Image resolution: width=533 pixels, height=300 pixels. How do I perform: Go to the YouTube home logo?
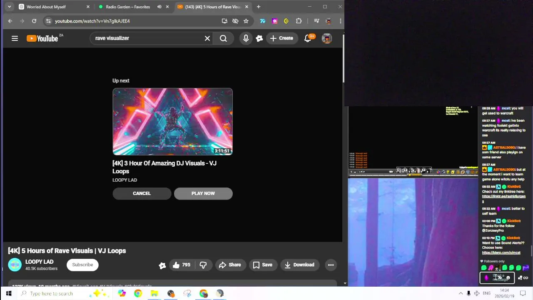pos(42,38)
